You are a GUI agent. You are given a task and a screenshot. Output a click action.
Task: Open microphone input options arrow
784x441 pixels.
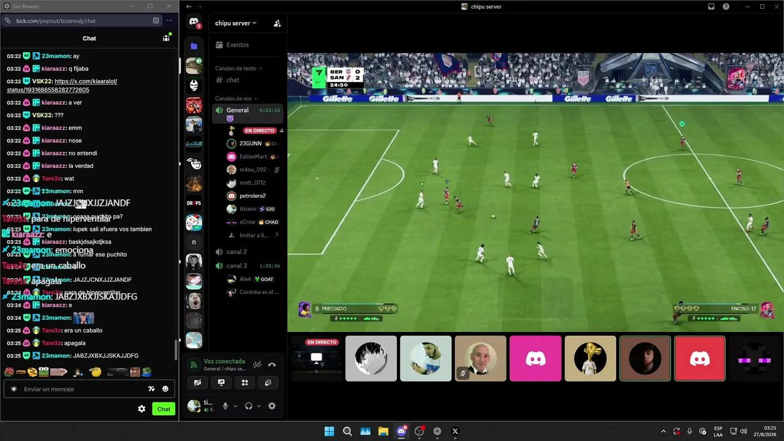click(235, 406)
